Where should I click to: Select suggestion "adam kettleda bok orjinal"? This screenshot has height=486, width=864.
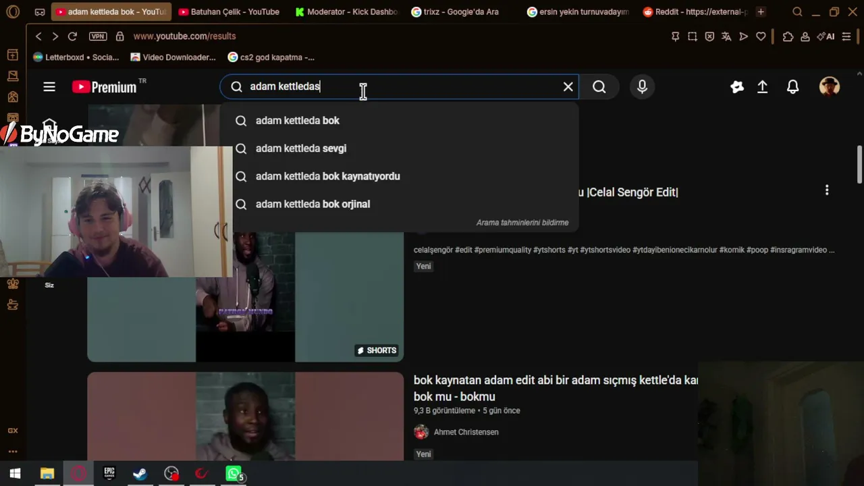(x=399, y=204)
